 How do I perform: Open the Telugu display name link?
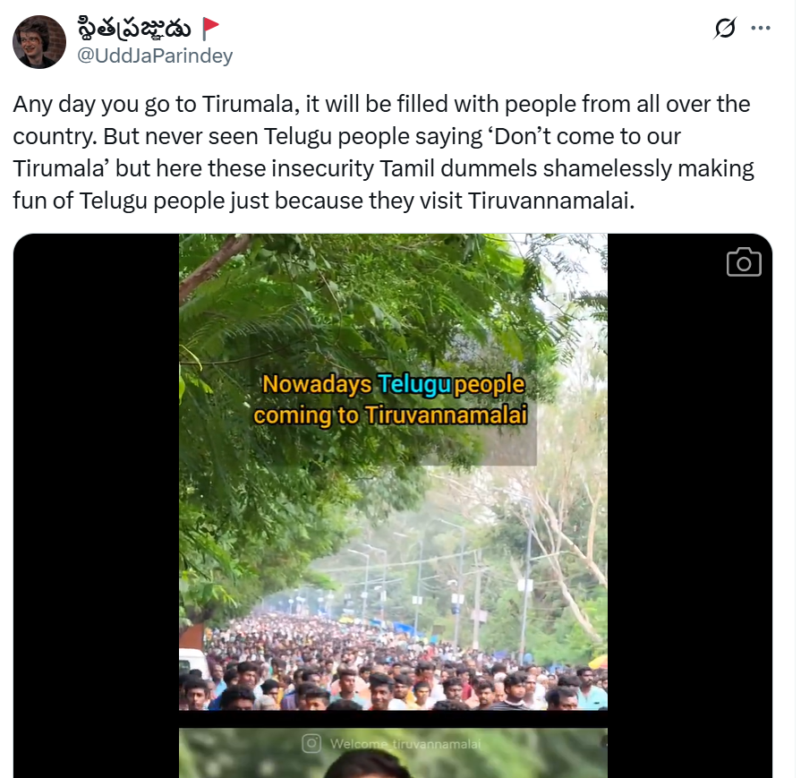point(134,28)
